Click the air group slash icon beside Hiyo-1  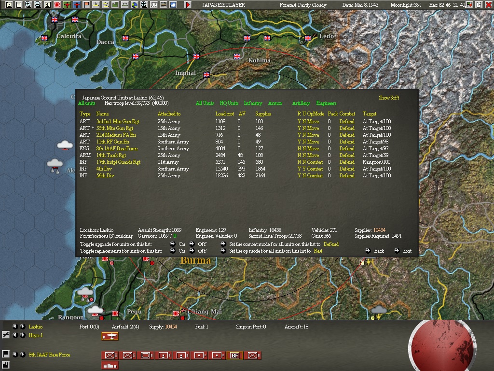click(x=5, y=335)
